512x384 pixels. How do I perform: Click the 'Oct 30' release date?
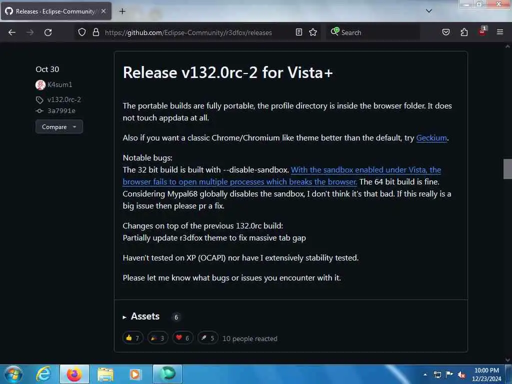click(47, 69)
